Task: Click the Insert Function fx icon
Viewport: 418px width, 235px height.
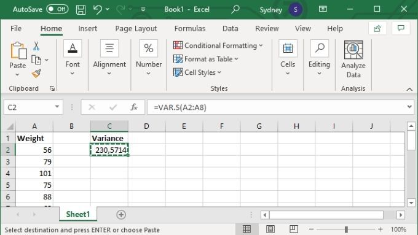Action: pyautogui.click(x=134, y=107)
